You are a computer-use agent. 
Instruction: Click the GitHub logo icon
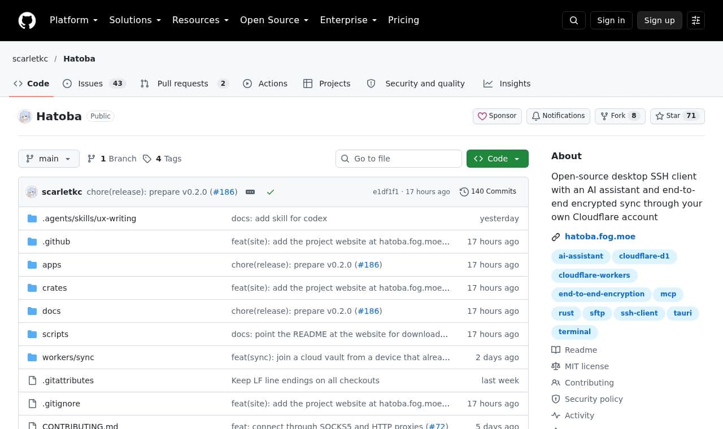click(x=27, y=20)
